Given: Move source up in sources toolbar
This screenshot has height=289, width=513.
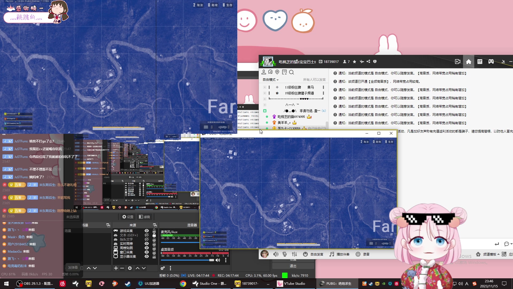Looking at the screenshot, I should [x=138, y=268].
